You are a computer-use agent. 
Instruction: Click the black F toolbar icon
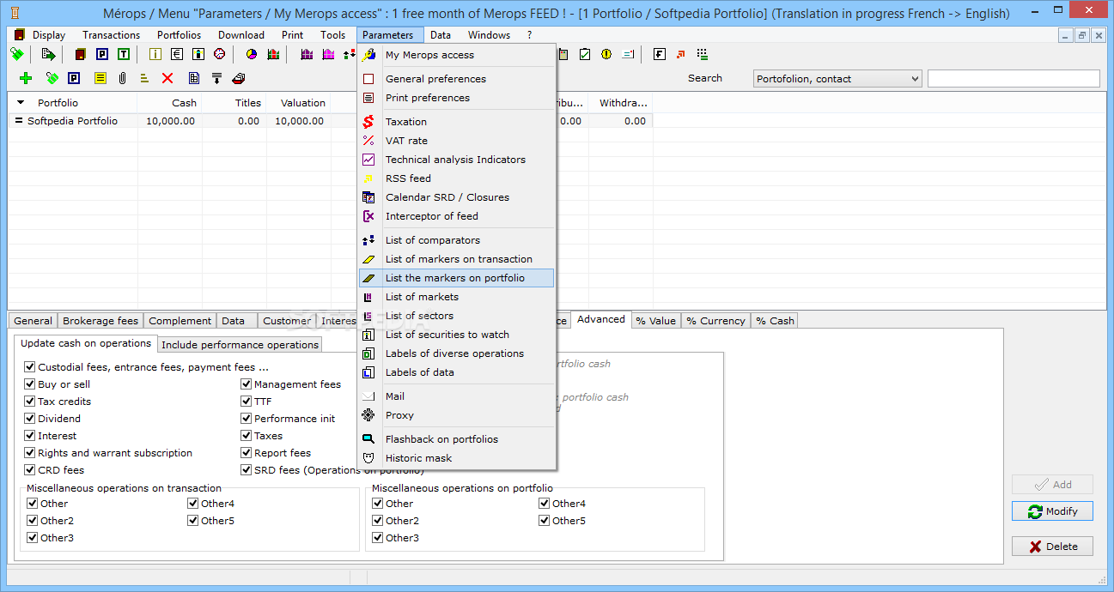click(660, 54)
